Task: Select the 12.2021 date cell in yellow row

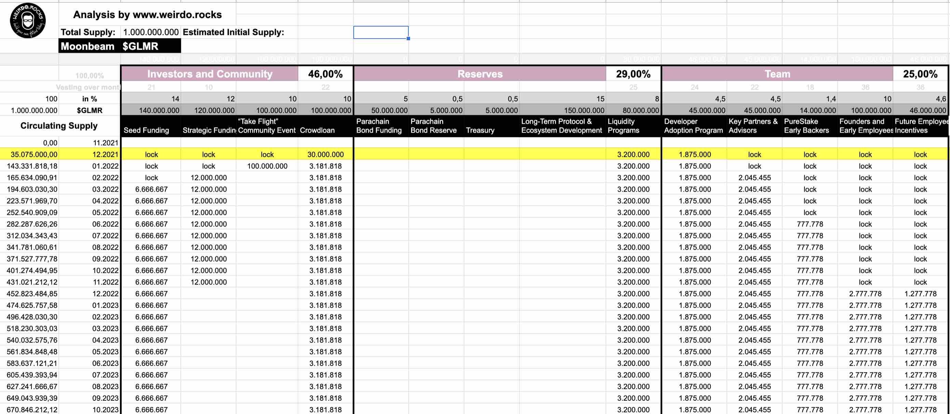Action: click(x=90, y=154)
